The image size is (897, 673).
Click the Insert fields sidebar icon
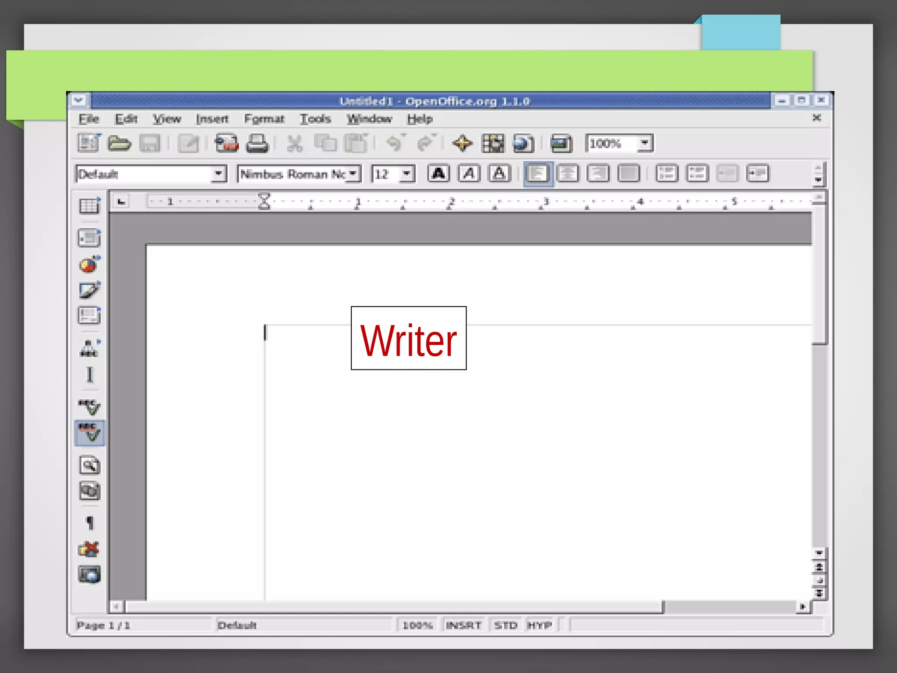(x=89, y=238)
